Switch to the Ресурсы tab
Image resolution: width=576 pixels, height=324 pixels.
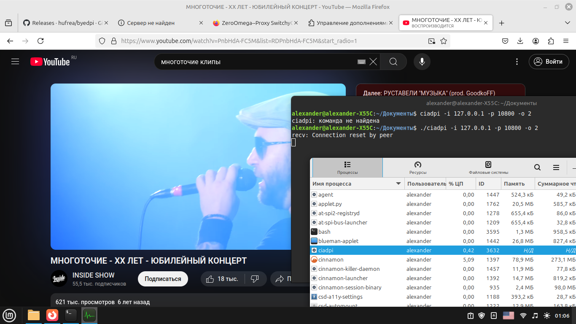tap(417, 167)
